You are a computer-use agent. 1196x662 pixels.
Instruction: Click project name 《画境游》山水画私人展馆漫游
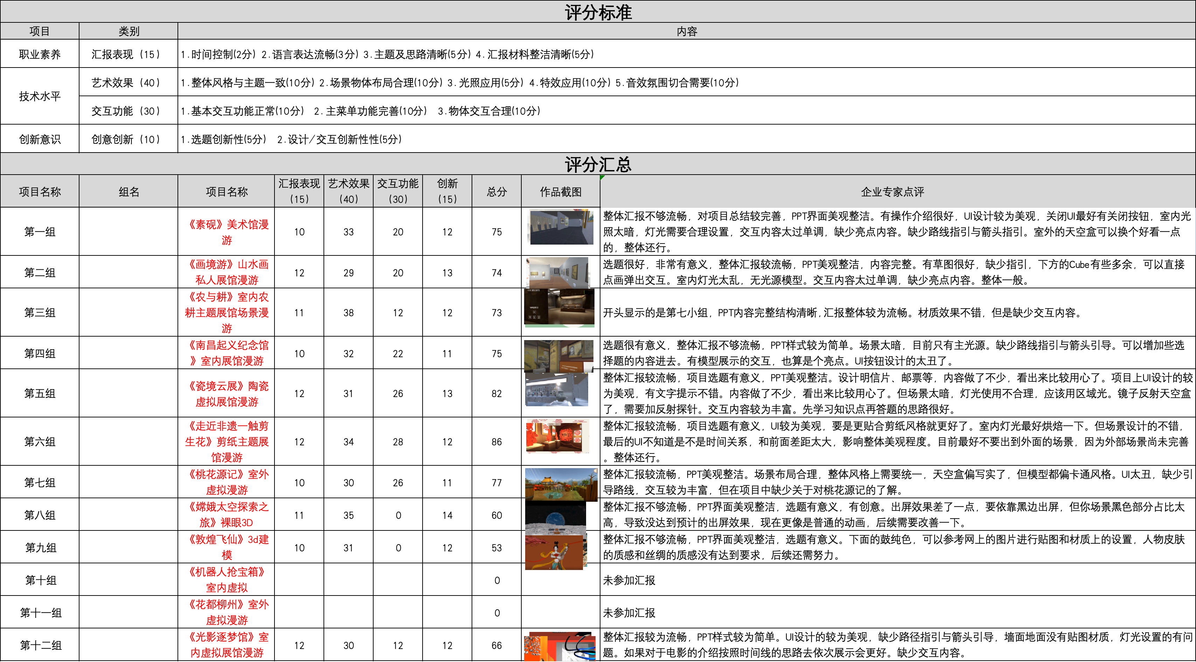pos(227,272)
